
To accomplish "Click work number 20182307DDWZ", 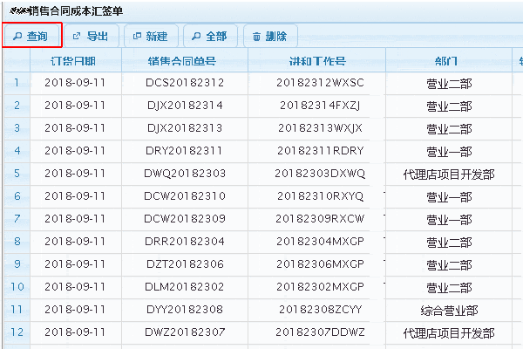I will pos(320,332).
